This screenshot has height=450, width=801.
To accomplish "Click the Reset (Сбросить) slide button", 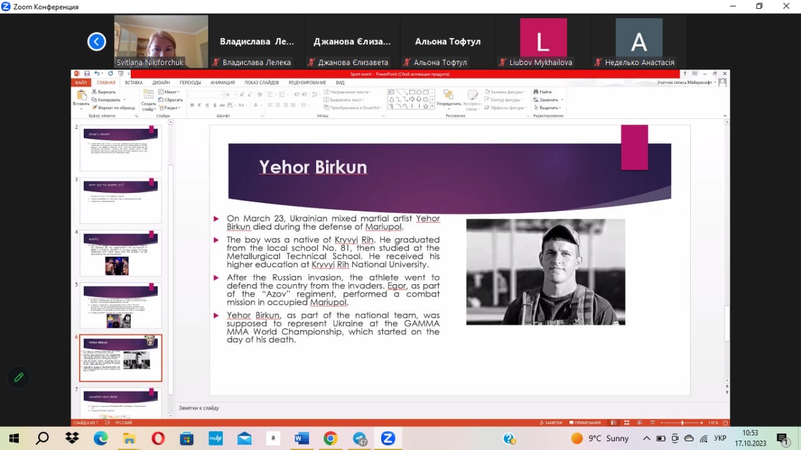I will 170,100.
